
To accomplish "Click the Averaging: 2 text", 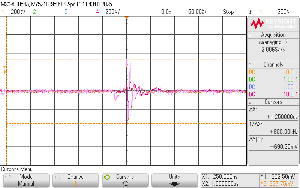I will click(x=273, y=42).
